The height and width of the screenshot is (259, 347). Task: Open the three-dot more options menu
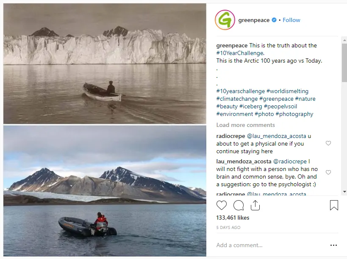[334, 245]
